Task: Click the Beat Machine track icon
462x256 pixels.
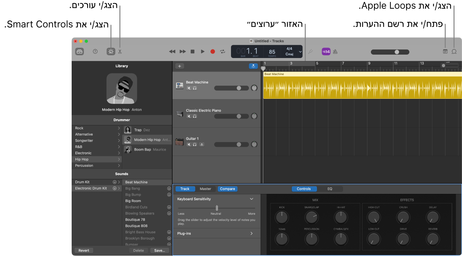Action: pyautogui.click(x=179, y=86)
